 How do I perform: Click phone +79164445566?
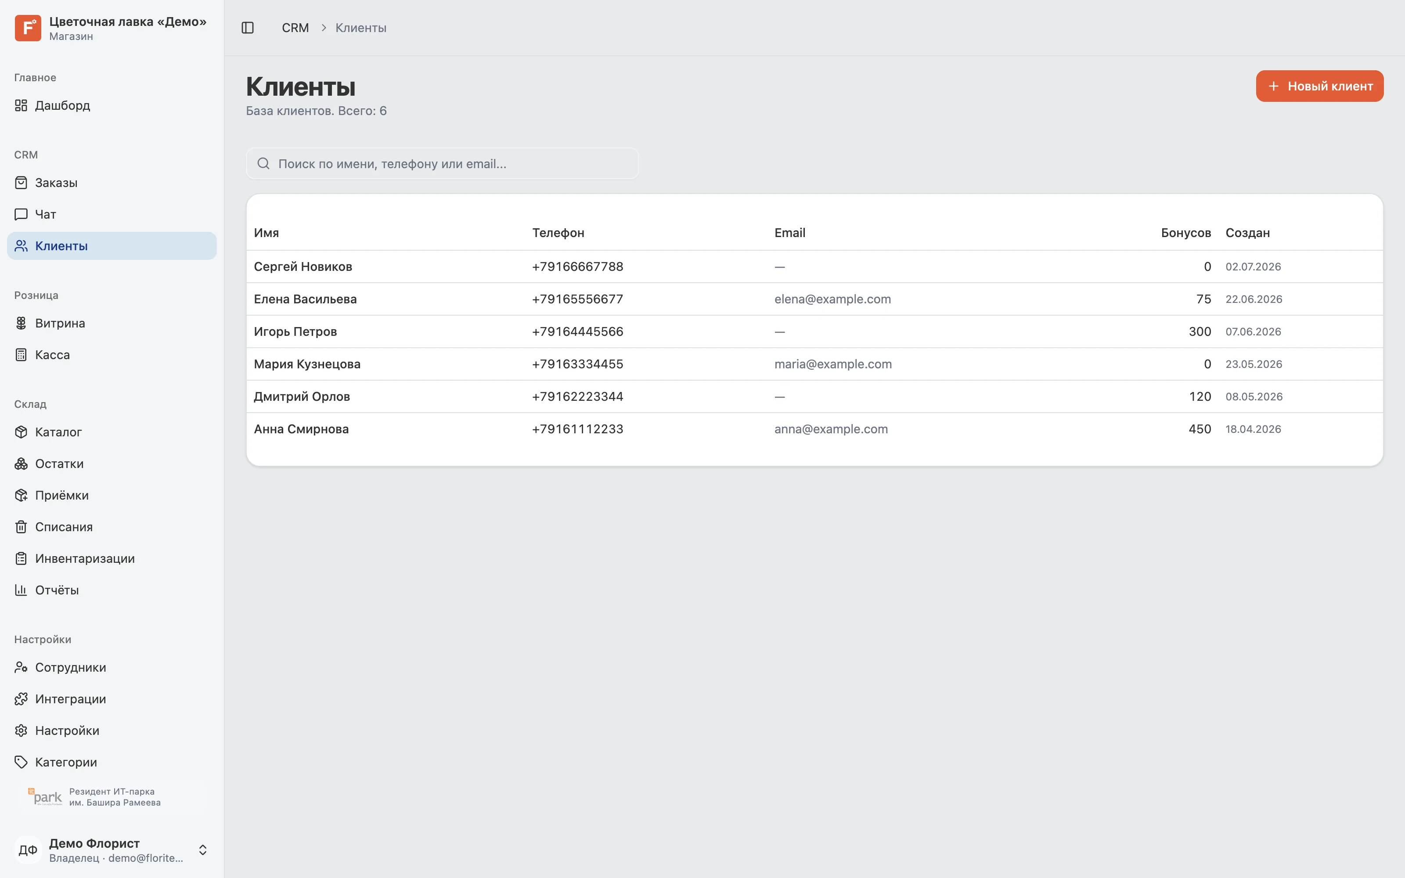[577, 331]
